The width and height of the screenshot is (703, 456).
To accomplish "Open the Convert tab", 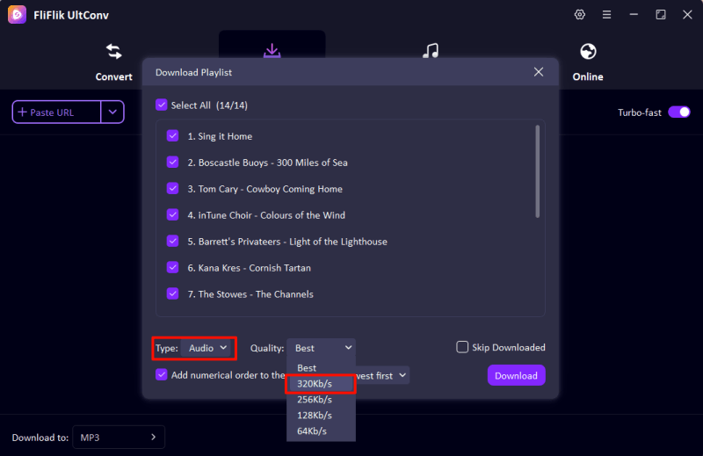I will pyautogui.click(x=113, y=61).
